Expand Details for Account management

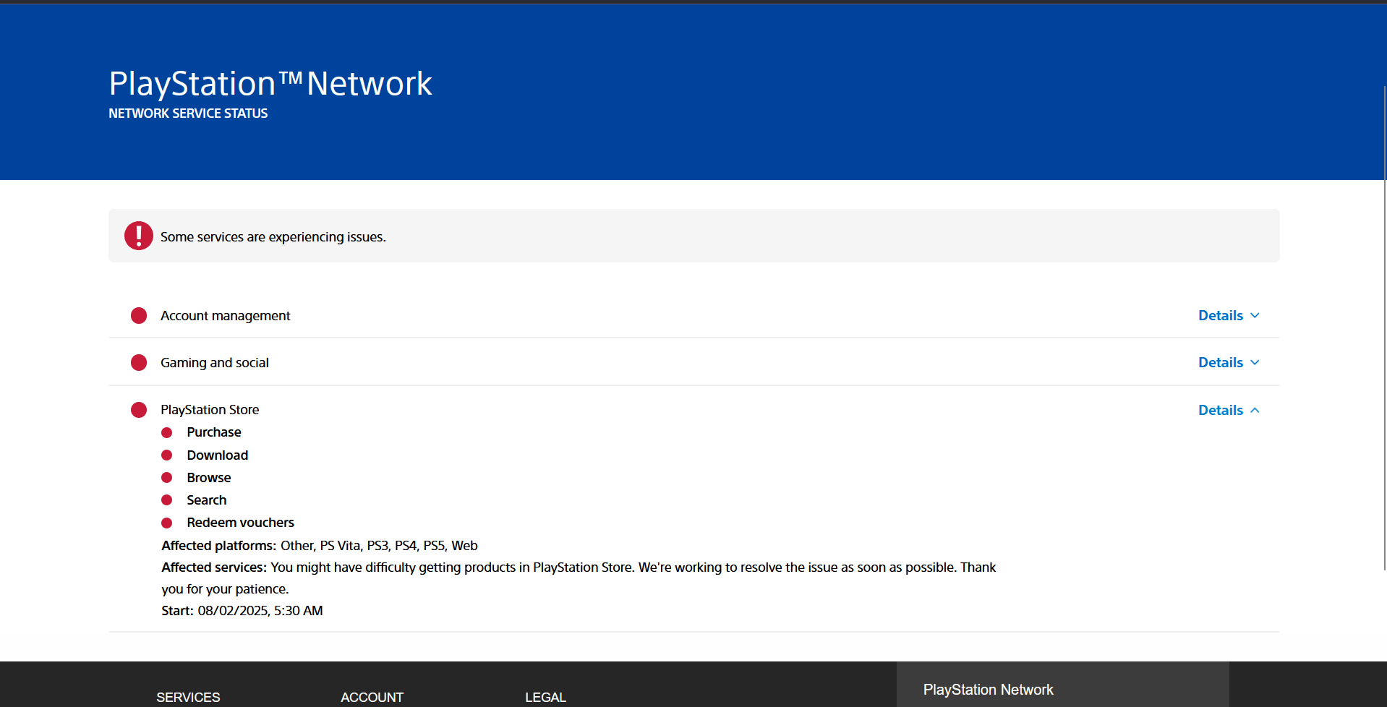click(x=1228, y=315)
